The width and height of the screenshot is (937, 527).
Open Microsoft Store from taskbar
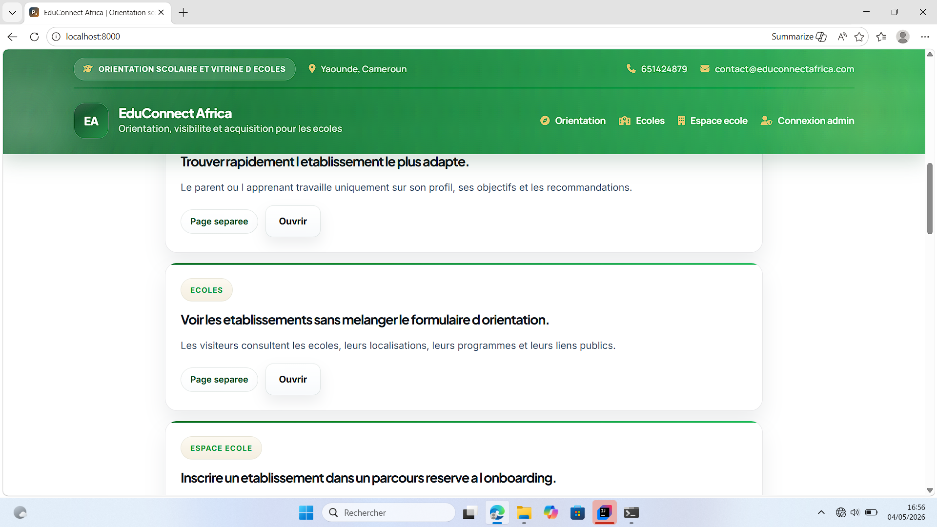(x=578, y=512)
